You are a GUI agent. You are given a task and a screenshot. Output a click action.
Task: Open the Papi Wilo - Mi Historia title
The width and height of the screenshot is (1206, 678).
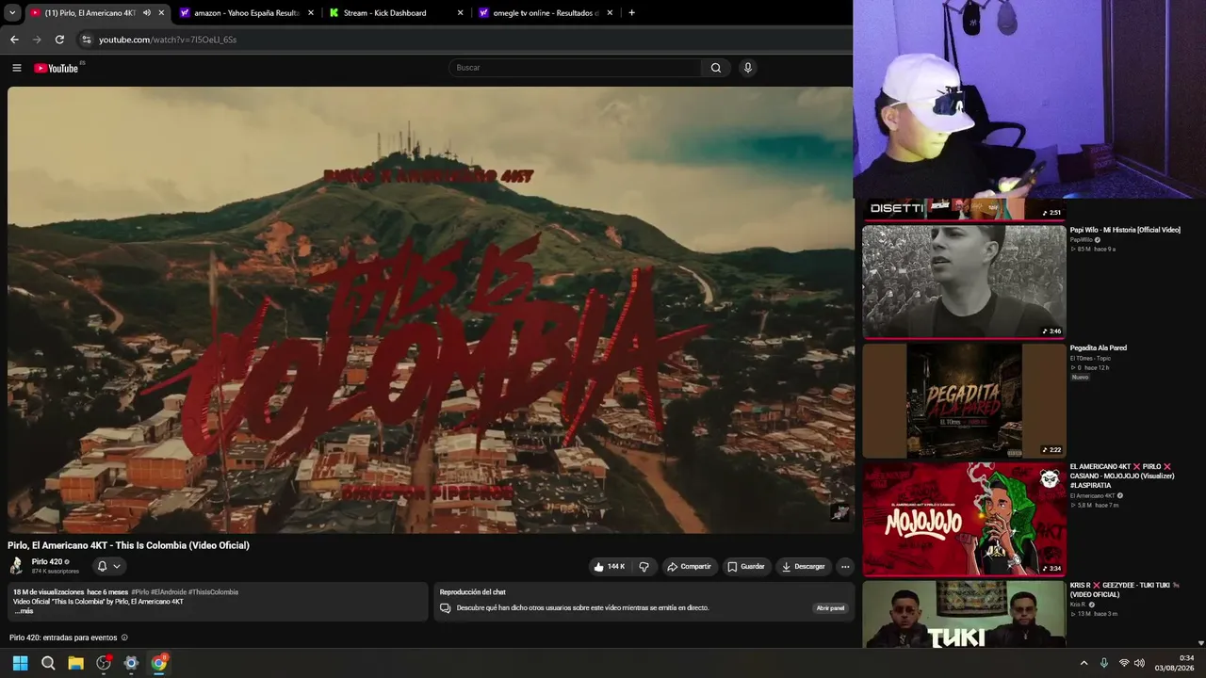point(1125,230)
